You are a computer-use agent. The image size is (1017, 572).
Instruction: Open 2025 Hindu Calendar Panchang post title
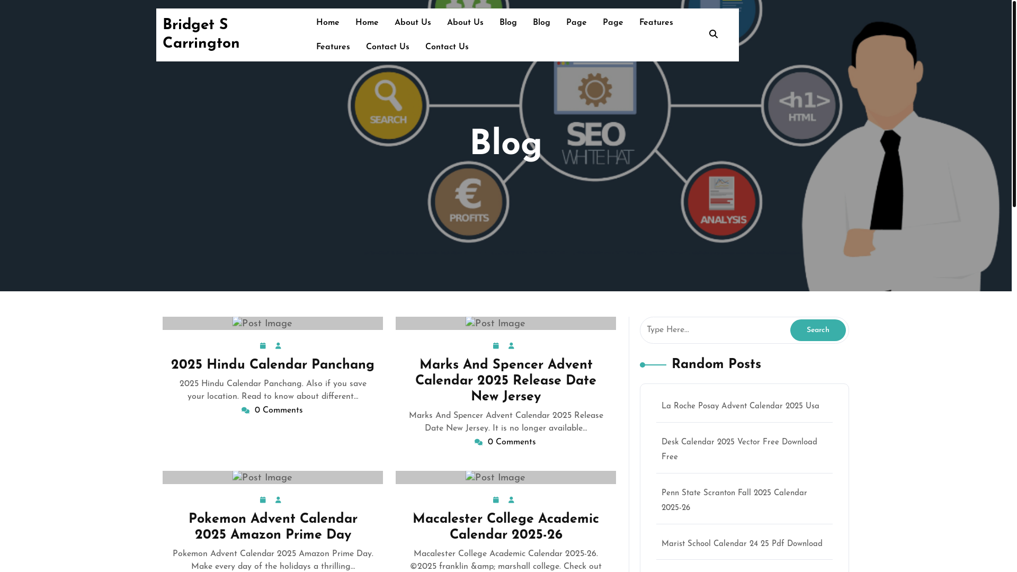[272, 365]
